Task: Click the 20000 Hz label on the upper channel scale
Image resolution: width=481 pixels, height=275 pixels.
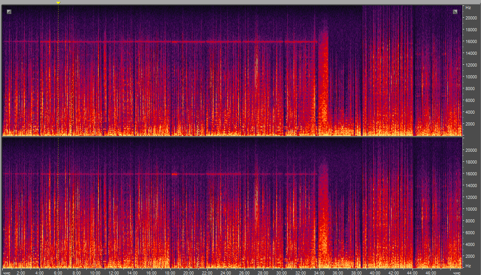Action: (x=470, y=18)
